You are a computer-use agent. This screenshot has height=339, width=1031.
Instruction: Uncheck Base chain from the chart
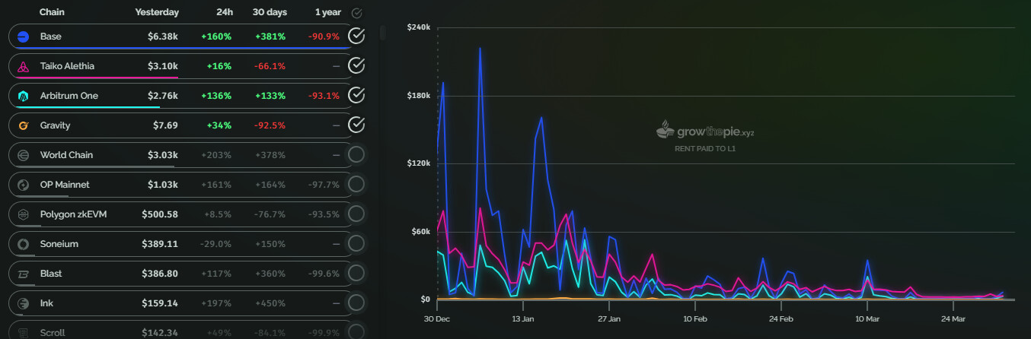356,36
